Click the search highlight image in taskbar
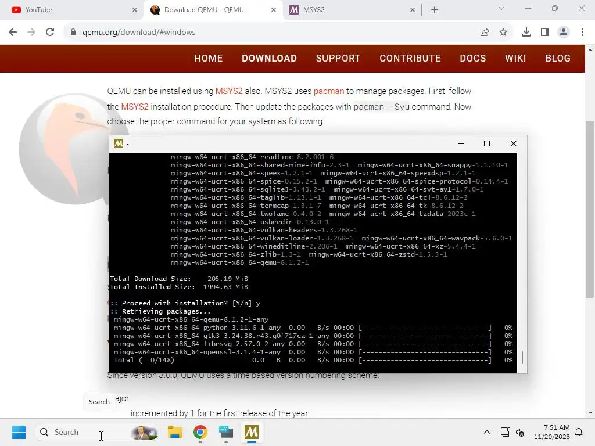595x446 pixels. (144, 432)
